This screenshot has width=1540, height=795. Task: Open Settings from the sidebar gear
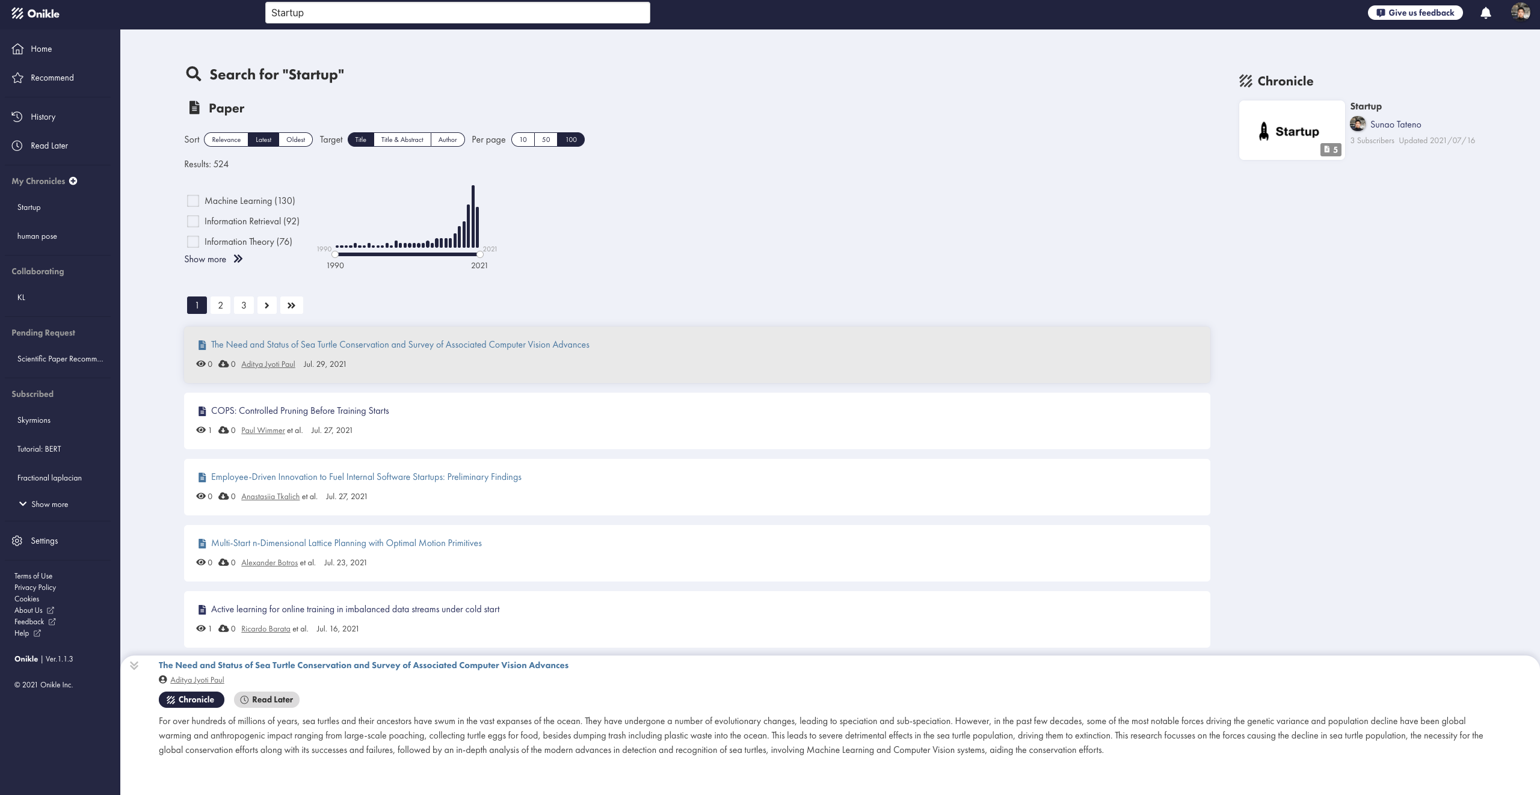point(44,540)
